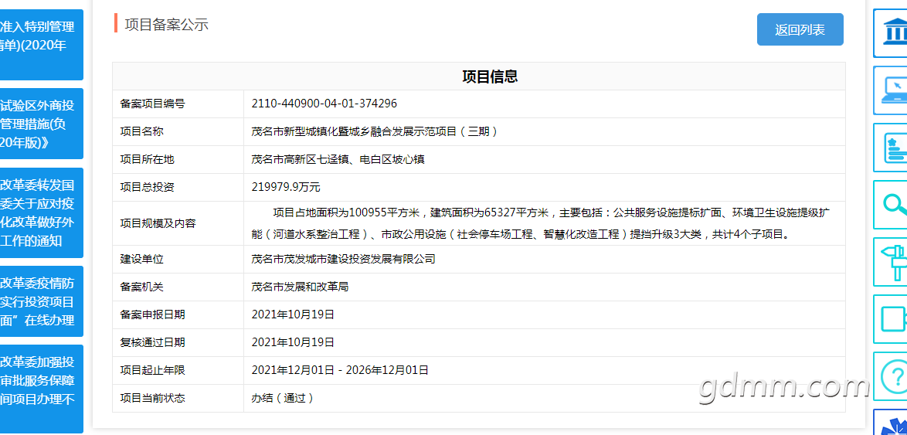Viewport: 907px width, 435px height.
Task: Click the 返回列表 button
Action: (x=800, y=29)
